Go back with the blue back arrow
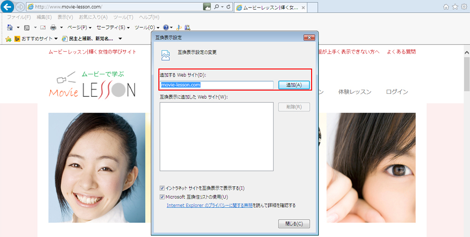 pyautogui.click(x=7, y=6)
